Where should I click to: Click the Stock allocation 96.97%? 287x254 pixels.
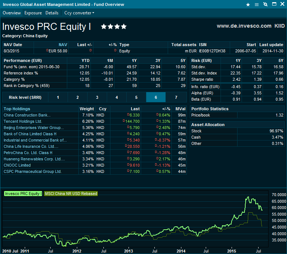(x=276, y=131)
